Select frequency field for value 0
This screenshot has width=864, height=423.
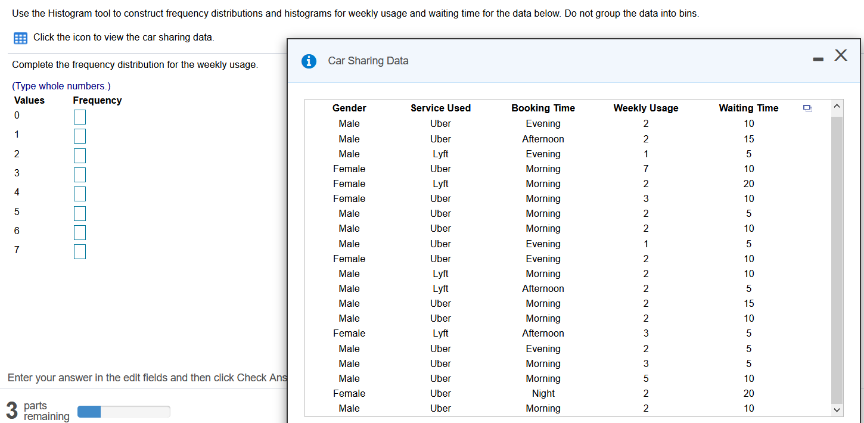point(80,117)
